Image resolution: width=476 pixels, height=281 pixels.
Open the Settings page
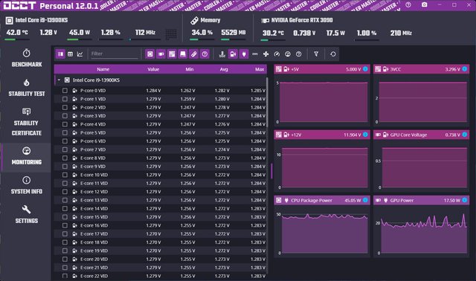27,215
